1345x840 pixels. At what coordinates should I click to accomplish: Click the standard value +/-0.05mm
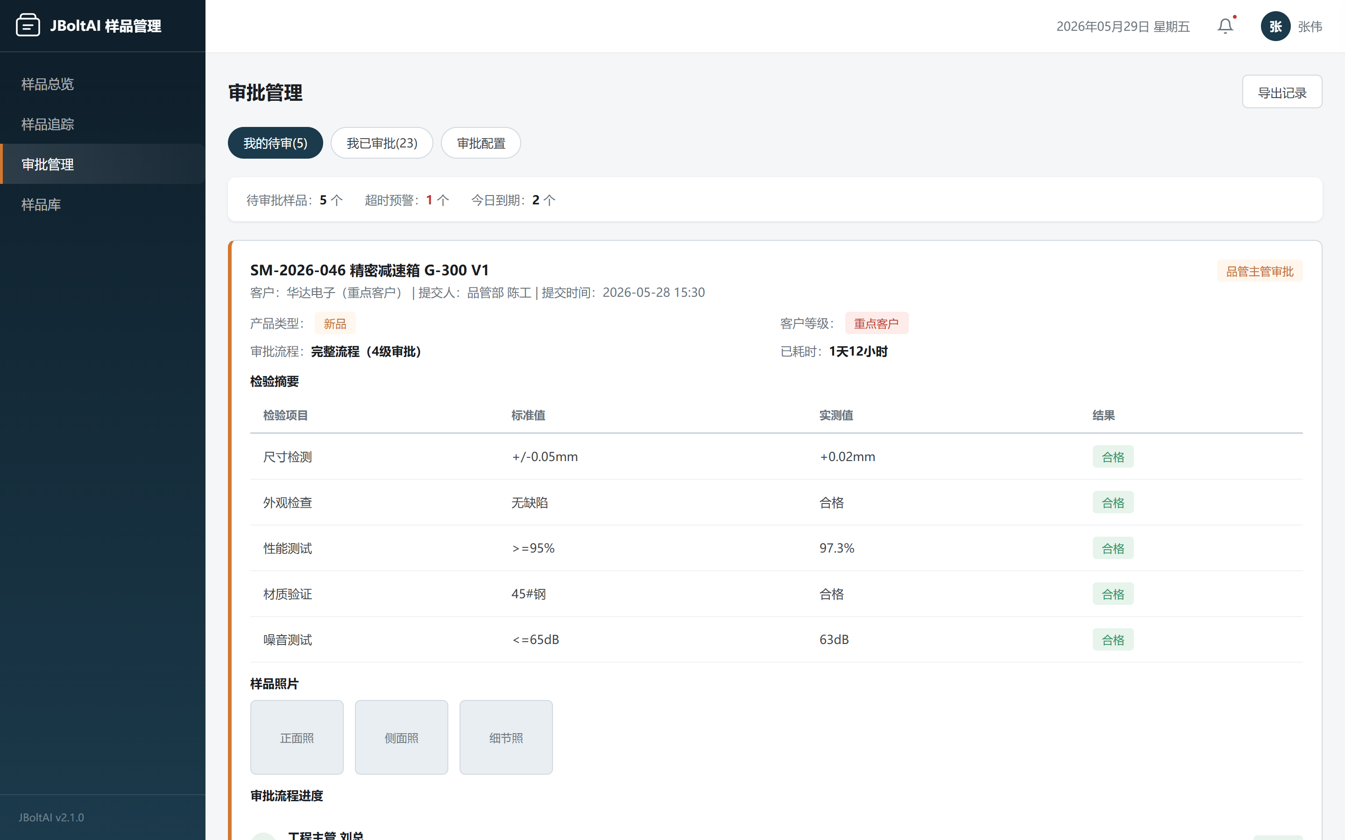pyautogui.click(x=545, y=457)
